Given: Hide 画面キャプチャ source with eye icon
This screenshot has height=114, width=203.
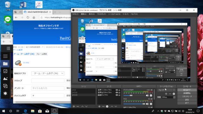Looking at the screenshot, I should (117, 95).
